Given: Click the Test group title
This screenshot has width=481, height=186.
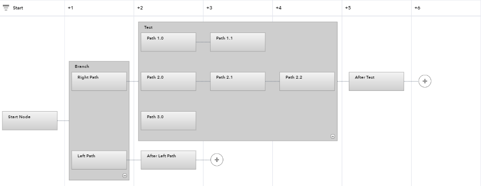Looking at the screenshot, I should point(148,27).
